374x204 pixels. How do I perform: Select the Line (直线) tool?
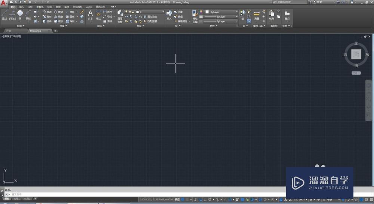4,15
